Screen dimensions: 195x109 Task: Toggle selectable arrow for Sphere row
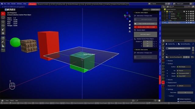(186, 16)
